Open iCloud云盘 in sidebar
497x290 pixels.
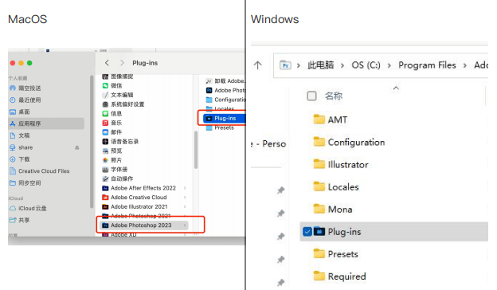click(x=28, y=208)
